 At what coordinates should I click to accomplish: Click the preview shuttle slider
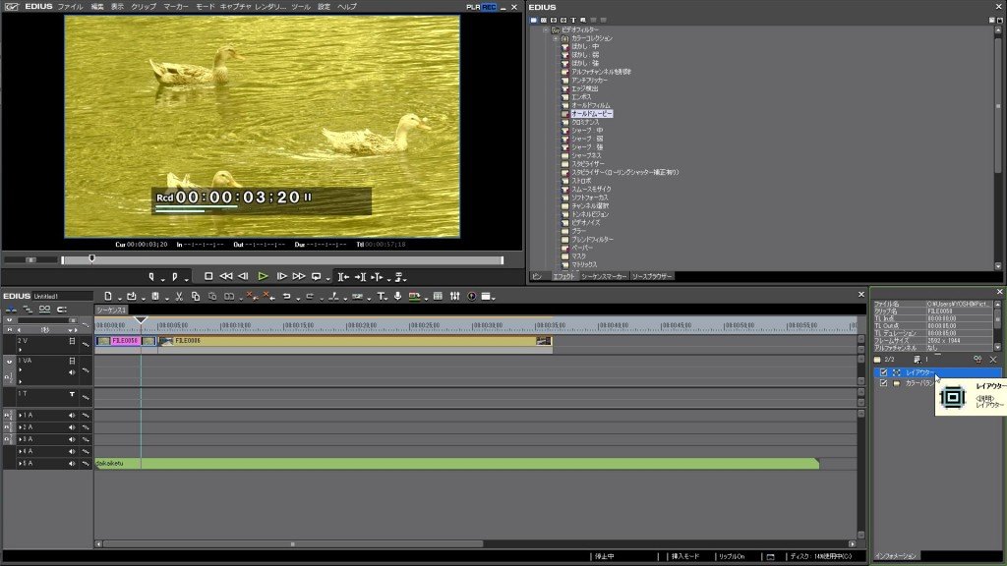tap(30, 259)
